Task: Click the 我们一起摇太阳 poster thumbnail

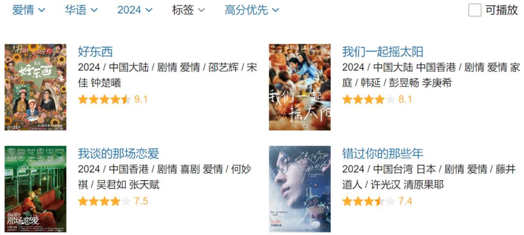Action: pyautogui.click(x=300, y=87)
